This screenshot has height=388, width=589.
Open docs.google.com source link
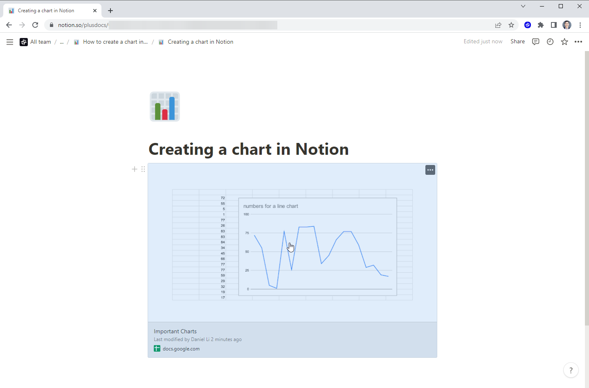click(181, 349)
